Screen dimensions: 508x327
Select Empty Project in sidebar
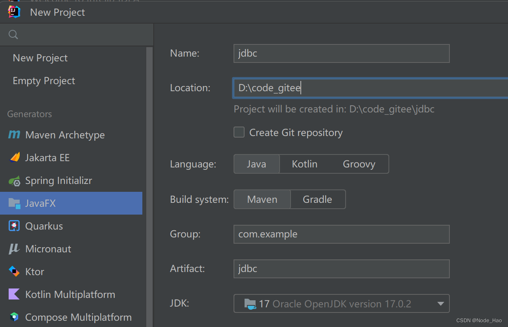[x=71, y=81]
